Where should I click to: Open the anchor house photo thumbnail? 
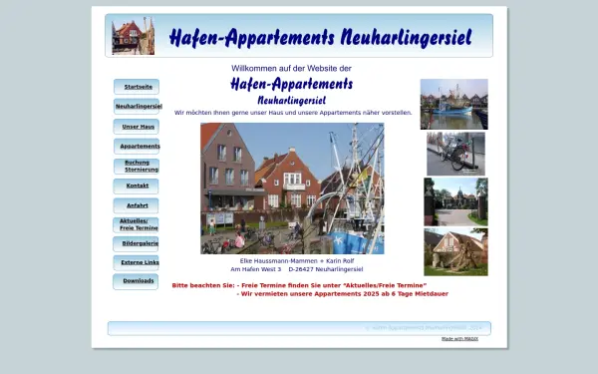(455, 252)
